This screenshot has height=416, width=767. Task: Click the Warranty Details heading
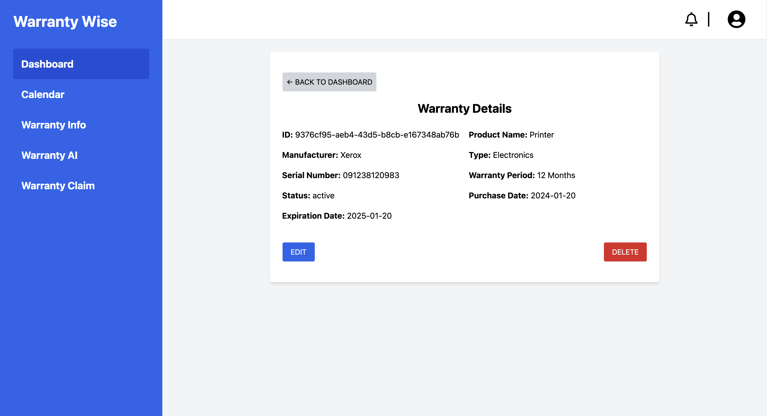coord(464,108)
